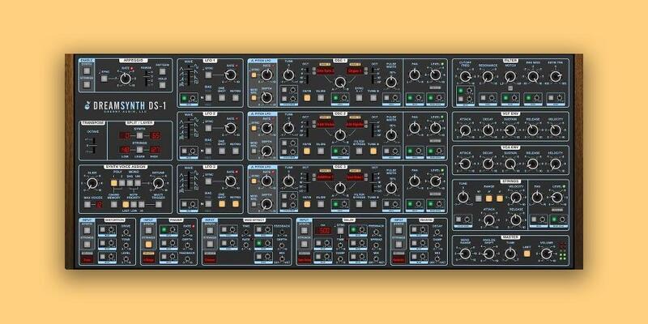Viewport: 648px width, 324px height.
Task: Toggle the Master Limit button
Action: click(526, 254)
